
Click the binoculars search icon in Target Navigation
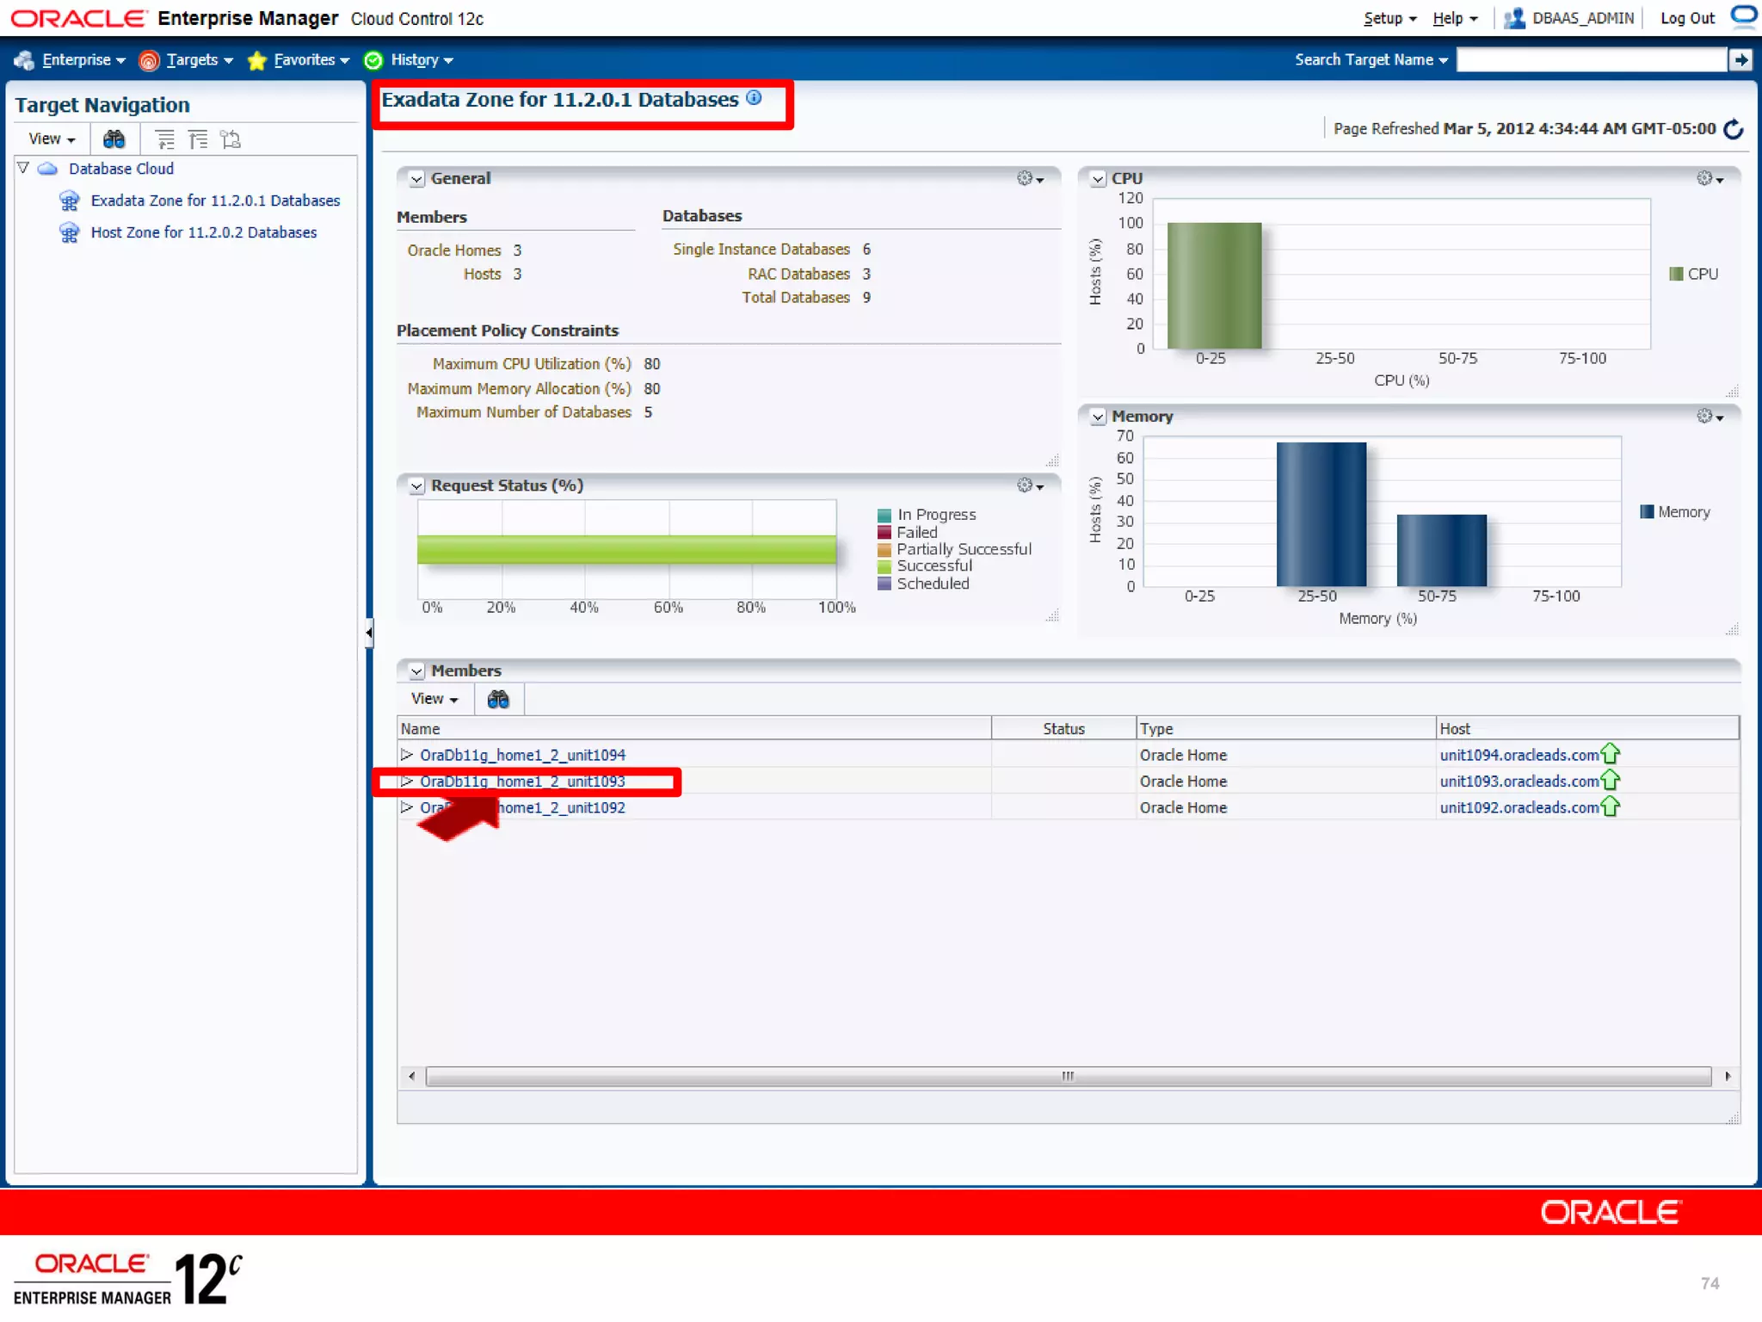(114, 139)
